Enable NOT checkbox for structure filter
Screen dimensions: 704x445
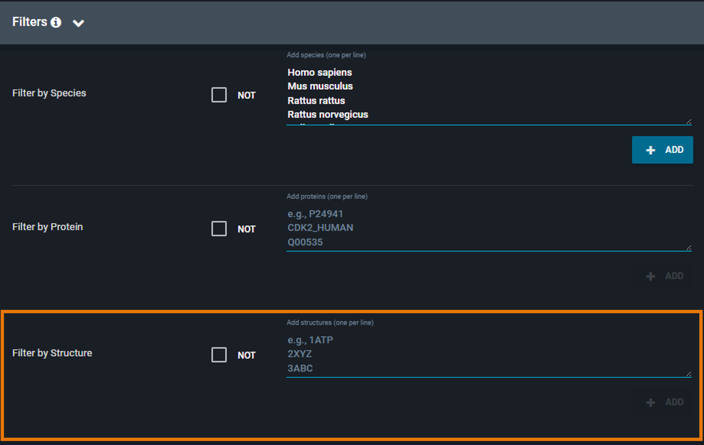[x=219, y=355]
